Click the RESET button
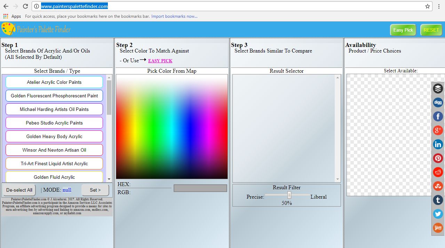Viewport: 445px width, 248px height. point(431,30)
